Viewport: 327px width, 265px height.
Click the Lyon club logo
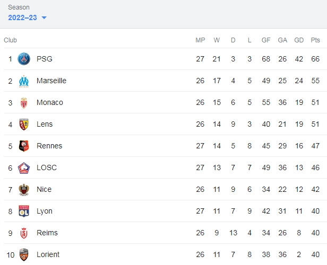coord(24,211)
